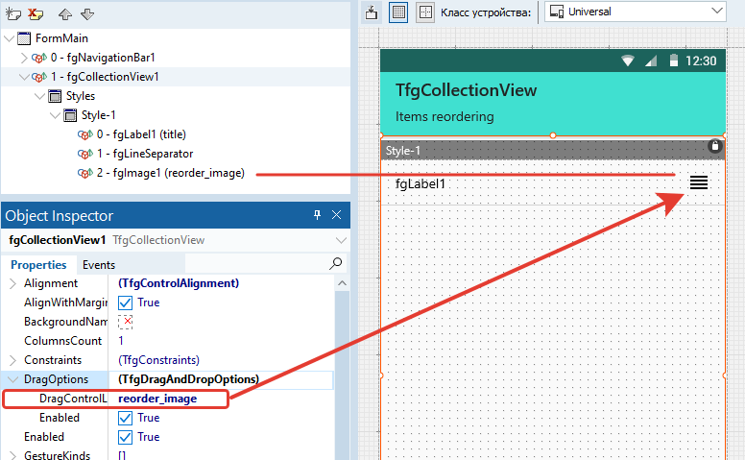Click the New Item icon in structure toolbar
The width and height of the screenshot is (745, 460).
(x=14, y=14)
